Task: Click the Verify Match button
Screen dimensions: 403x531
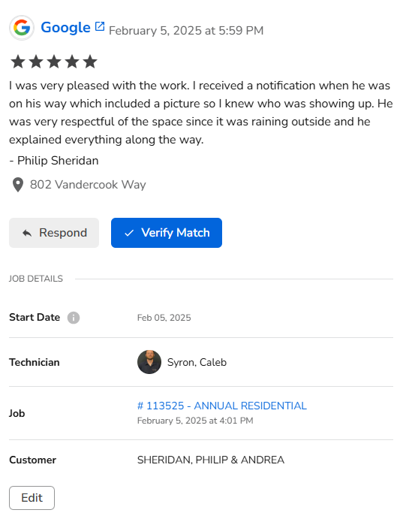Action: pos(167,233)
